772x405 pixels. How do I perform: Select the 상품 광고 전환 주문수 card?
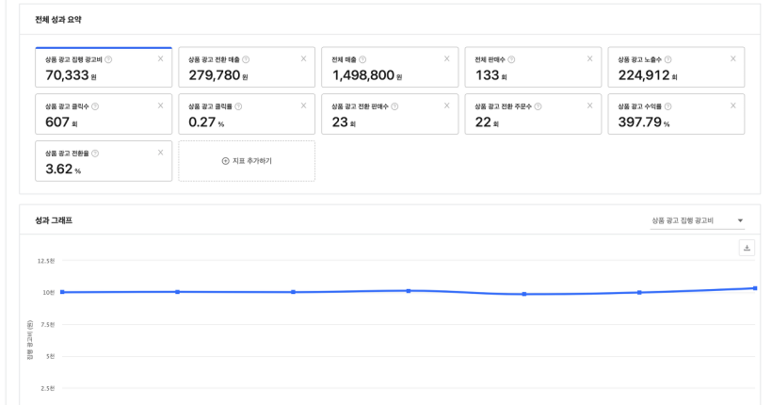(533, 115)
